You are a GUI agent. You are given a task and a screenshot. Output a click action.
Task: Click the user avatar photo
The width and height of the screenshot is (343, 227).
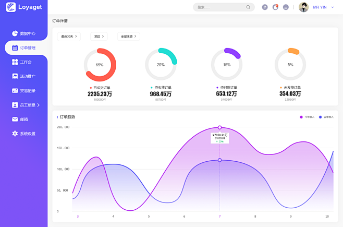[303, 7]
